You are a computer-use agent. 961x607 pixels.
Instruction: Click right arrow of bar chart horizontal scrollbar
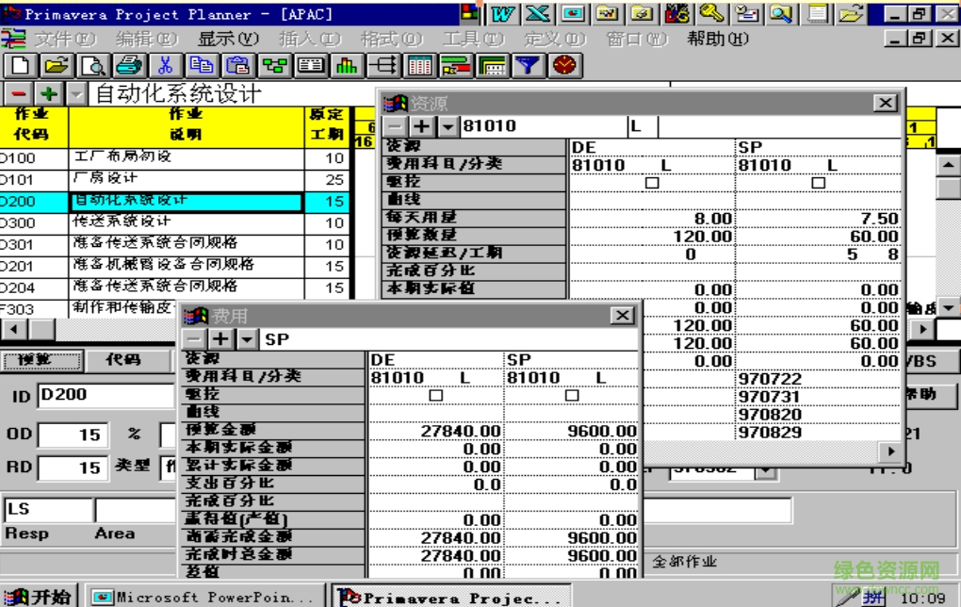[x=923, y=329]
